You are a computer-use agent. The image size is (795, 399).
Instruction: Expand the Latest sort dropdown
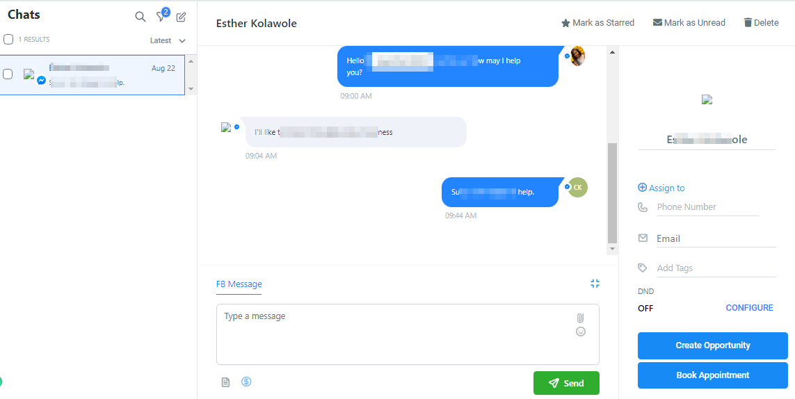pos(168,40)
